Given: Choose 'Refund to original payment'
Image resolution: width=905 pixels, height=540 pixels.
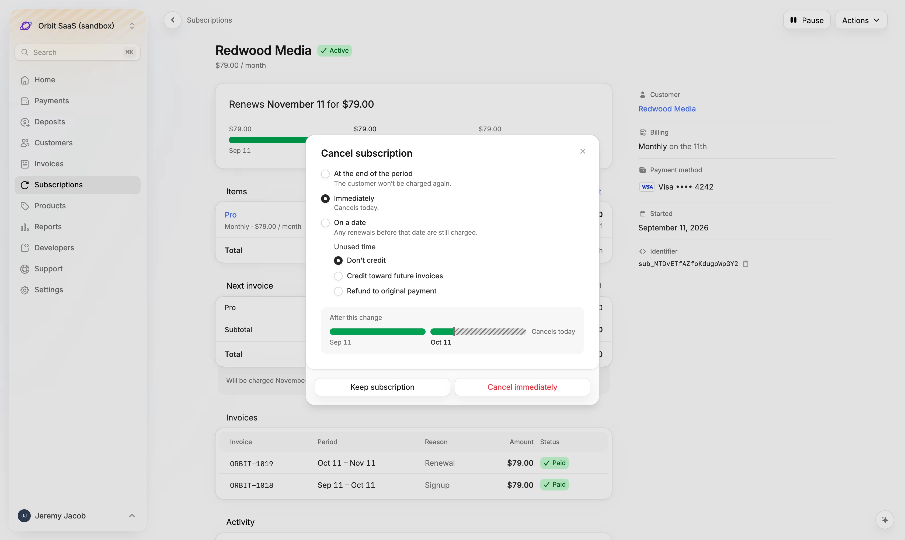Looking at the screenshot, I should (338, 291).
